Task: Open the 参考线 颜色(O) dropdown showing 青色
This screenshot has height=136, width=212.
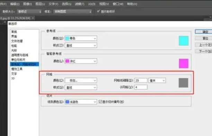Action: click(81, 38)
